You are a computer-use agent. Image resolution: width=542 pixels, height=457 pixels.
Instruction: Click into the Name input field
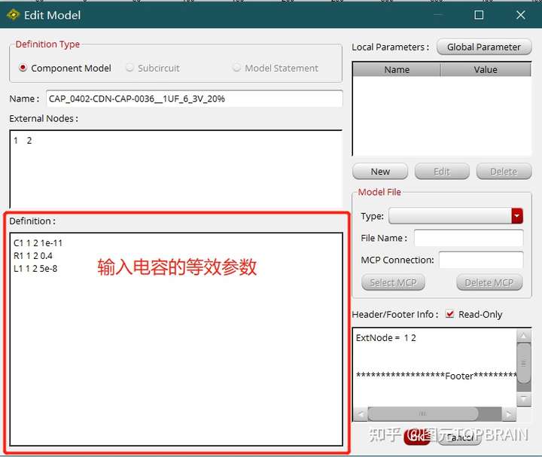pyautogui.click(x=194, y=99)
